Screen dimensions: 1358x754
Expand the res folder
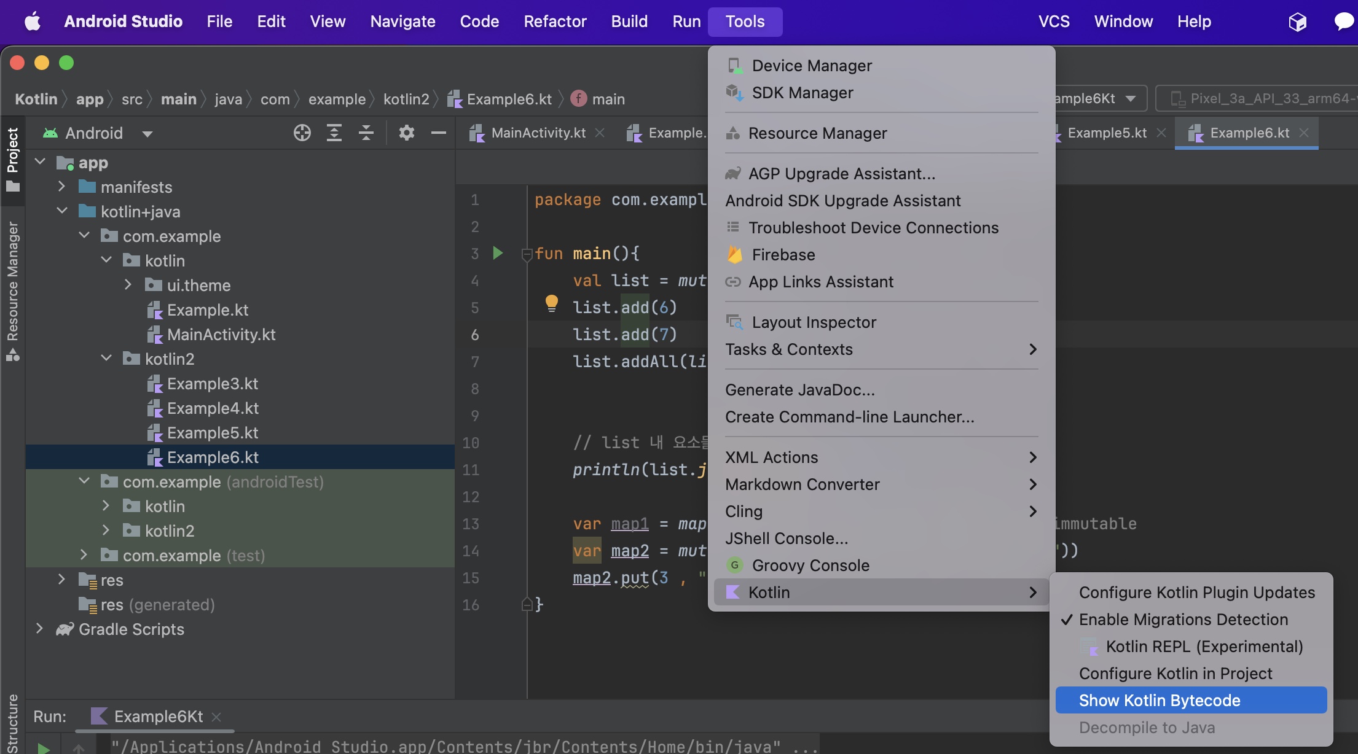tap(61, 579)
